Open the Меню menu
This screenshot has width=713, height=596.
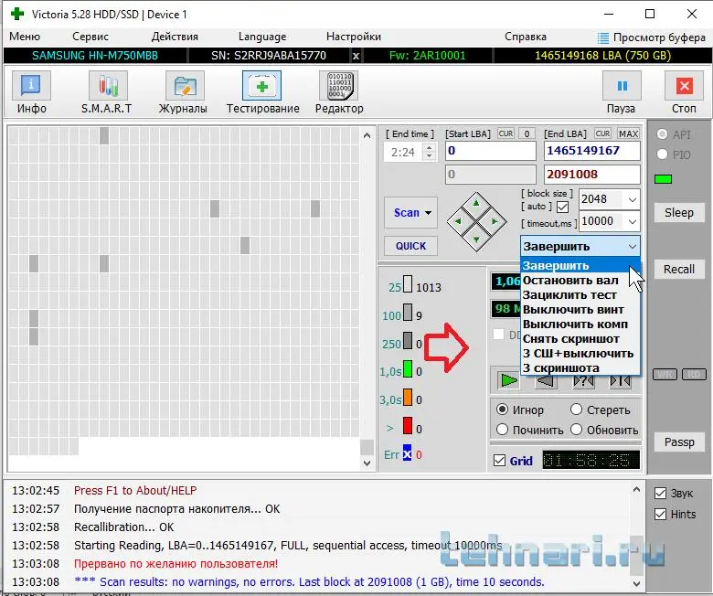(25, 37)
